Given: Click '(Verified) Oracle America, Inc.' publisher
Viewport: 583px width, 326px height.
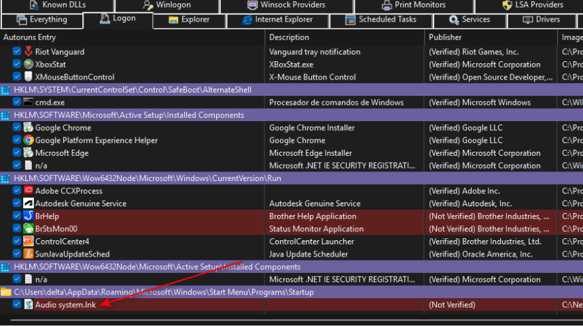Looking at the screenshot, I should (x=480, y=255).
